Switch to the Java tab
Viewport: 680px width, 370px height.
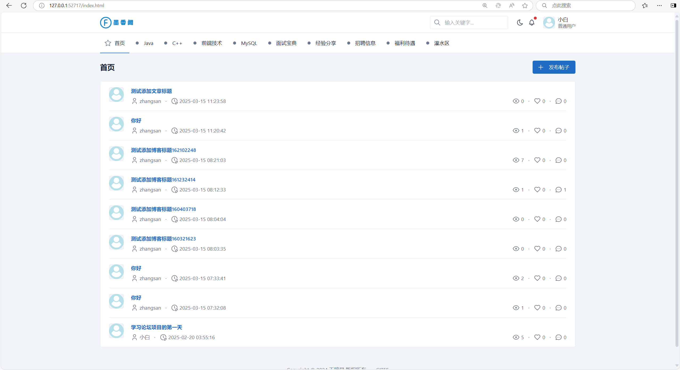pos(148,43)
